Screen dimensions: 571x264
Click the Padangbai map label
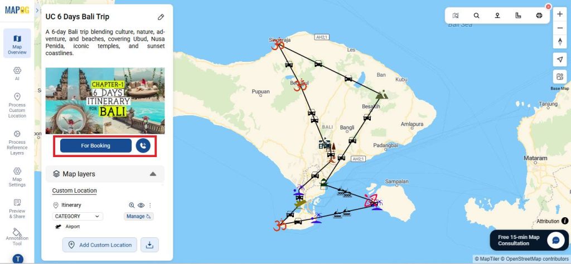pos(386,145)
